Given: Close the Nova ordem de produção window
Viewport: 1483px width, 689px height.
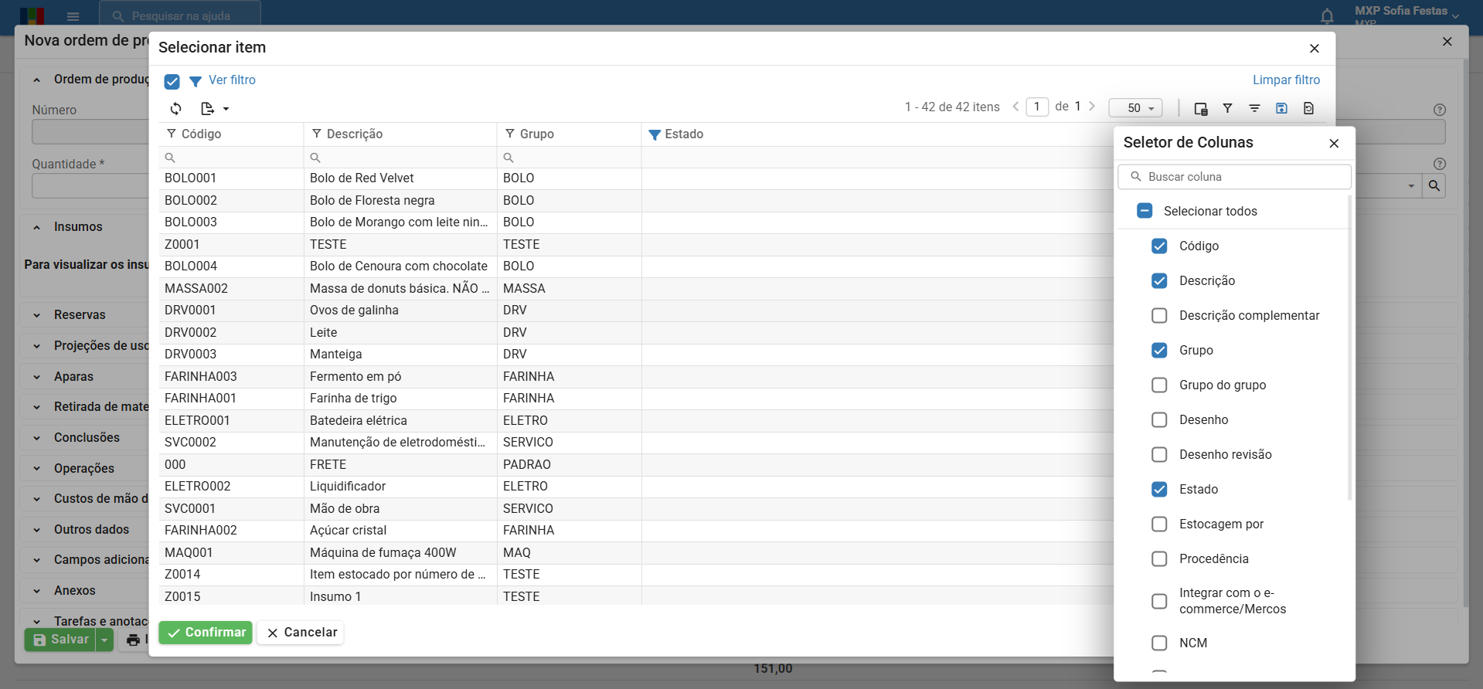Looking at the screenshot, I should pyautogui.click(x=1447, y=42).
